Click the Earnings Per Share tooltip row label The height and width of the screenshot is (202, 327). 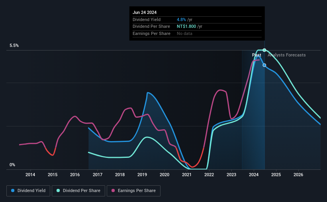151,33
